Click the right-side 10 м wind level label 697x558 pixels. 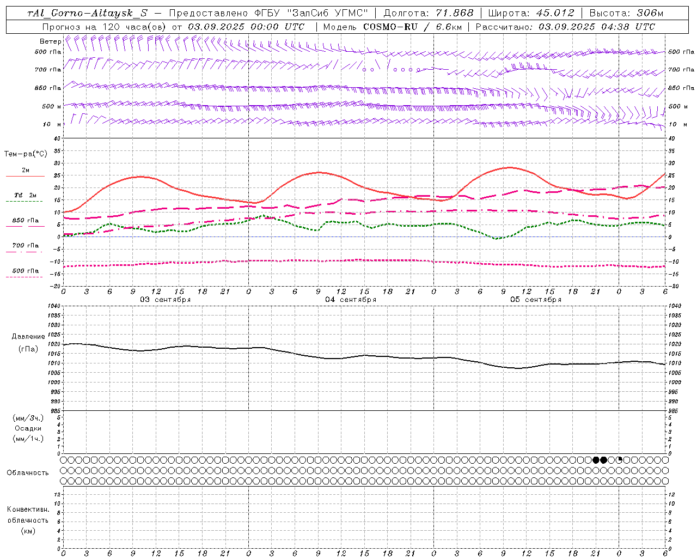pyautogui.click(x=678, y=124)
